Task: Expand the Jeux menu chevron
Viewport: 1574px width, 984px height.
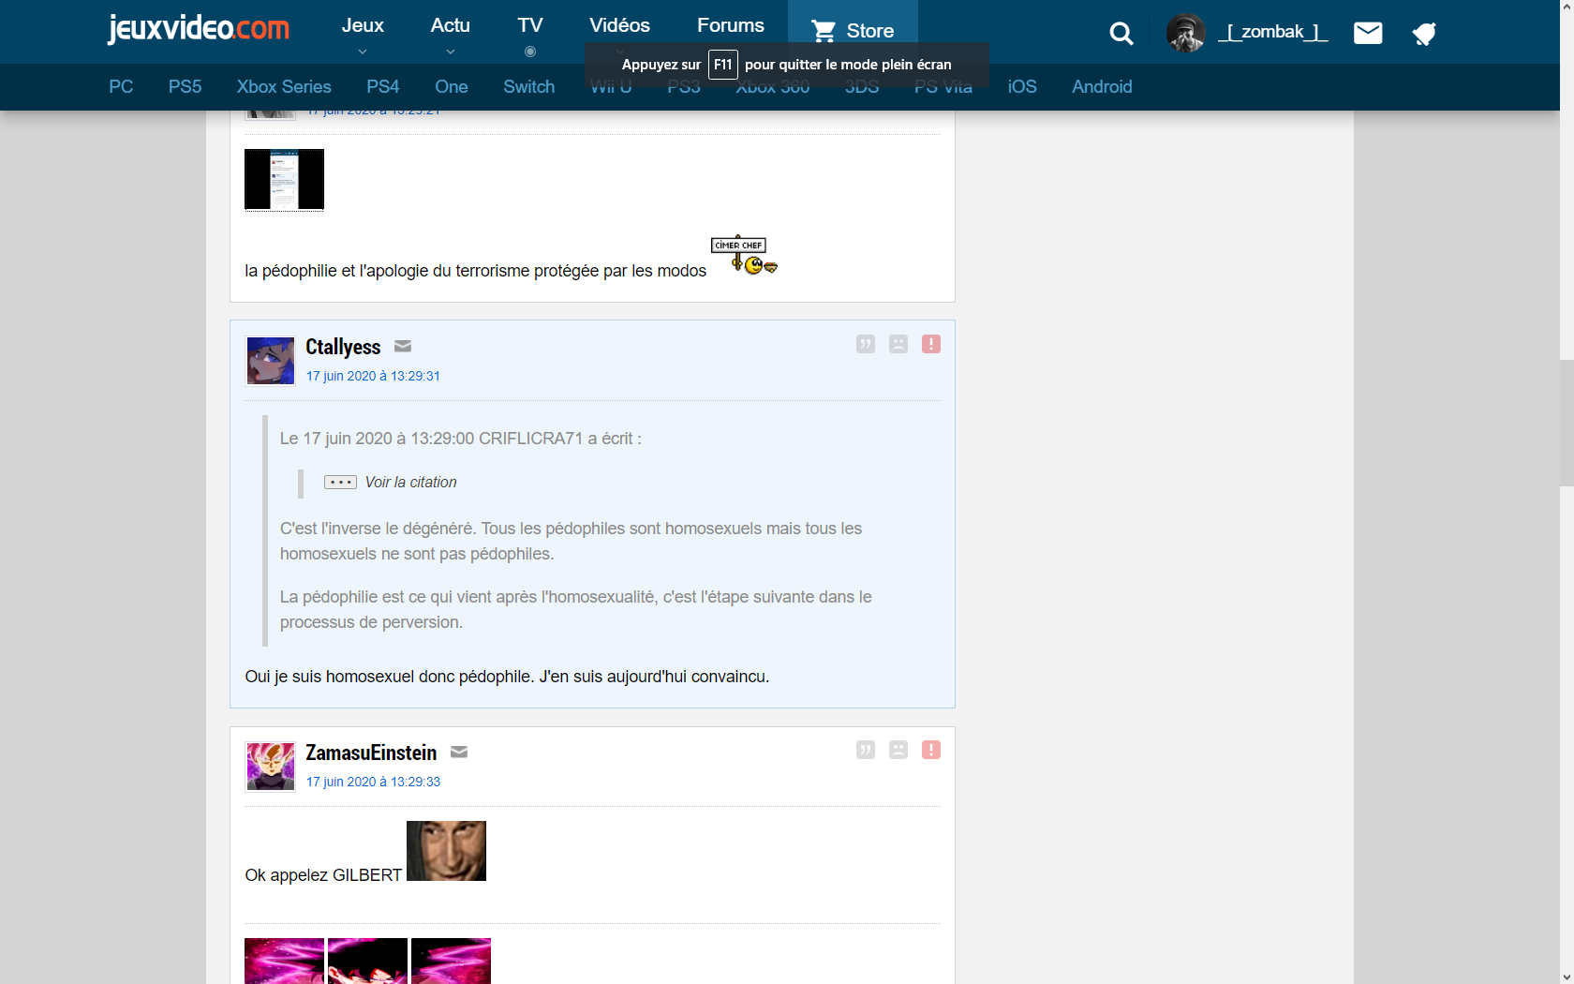Action: click(363, 52)
